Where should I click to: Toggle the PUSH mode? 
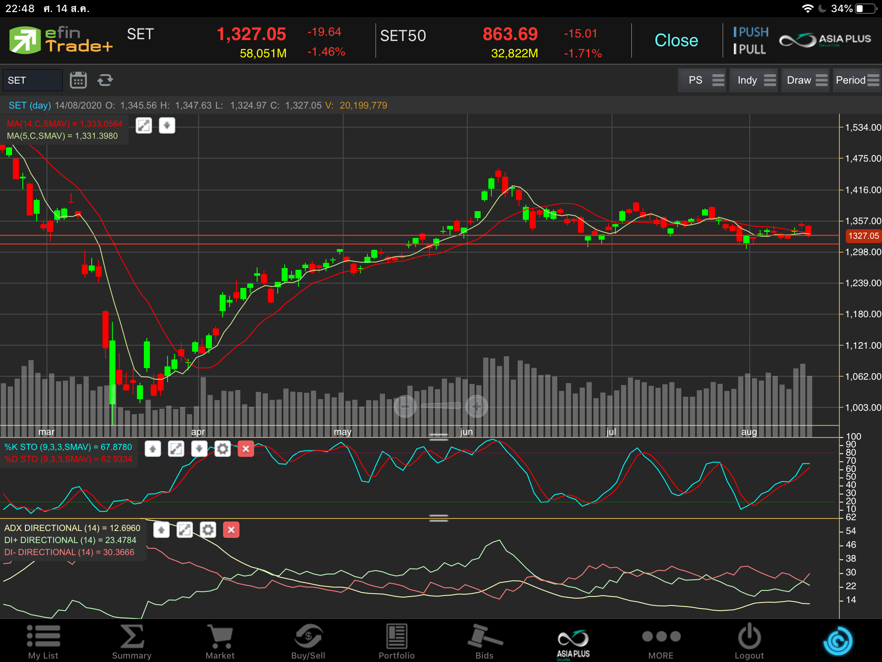751,32
